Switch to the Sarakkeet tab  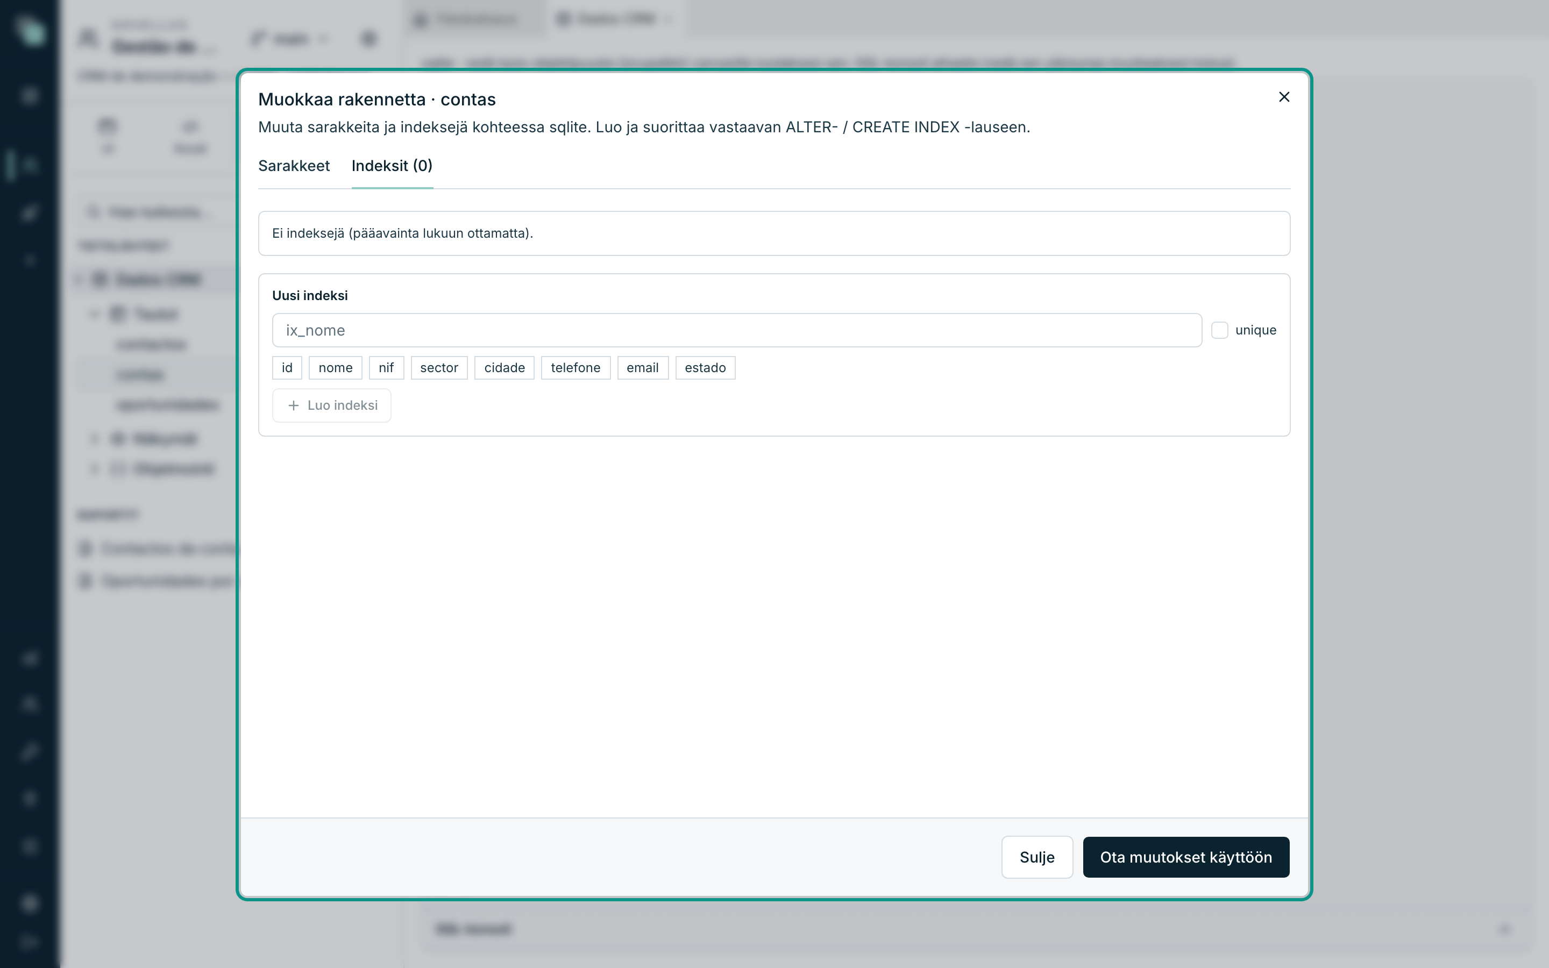click(x=294, y=166)
